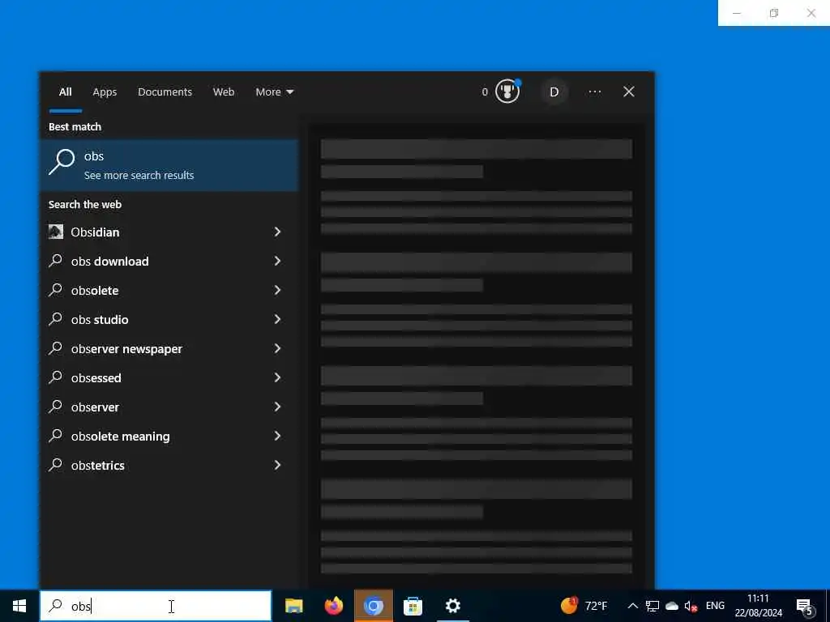Switch ENG input language indicator
Image resolution: width=830 pixels, height=622 pixels.
(715, 606)
